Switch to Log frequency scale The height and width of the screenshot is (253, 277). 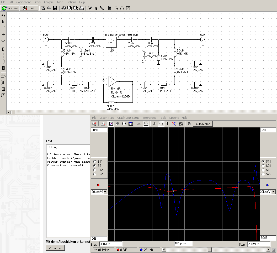point(146,124)
